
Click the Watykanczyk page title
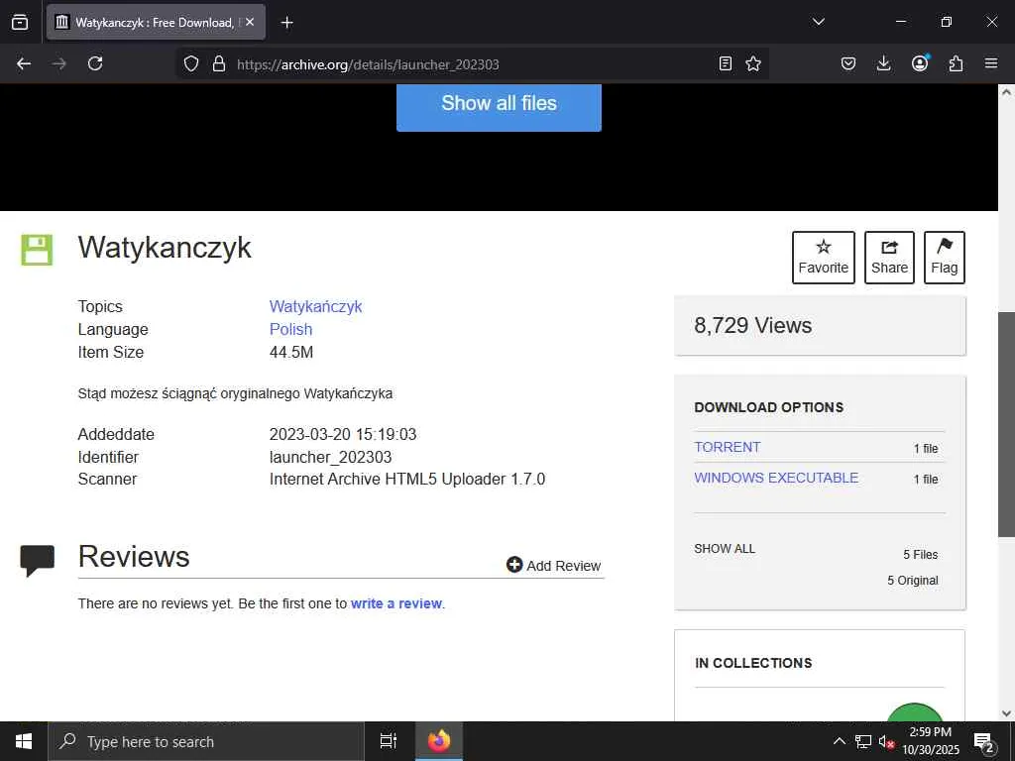pos(165,247)
